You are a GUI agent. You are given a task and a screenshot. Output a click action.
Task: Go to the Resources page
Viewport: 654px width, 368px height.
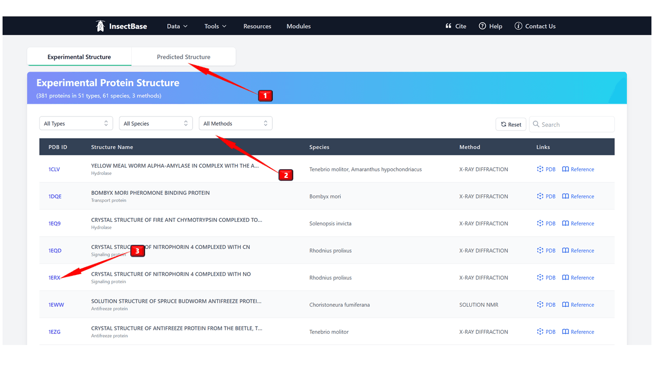pyautogui.click(x=257, y=26)
